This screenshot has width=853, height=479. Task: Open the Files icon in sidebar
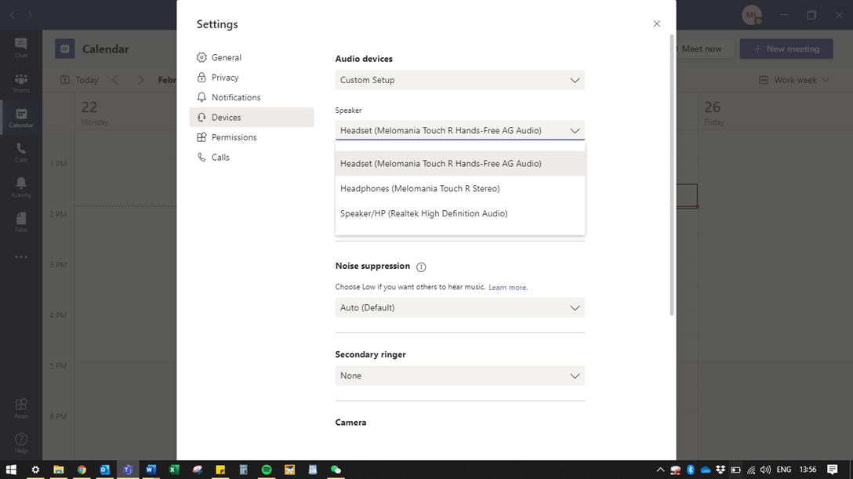21,222
